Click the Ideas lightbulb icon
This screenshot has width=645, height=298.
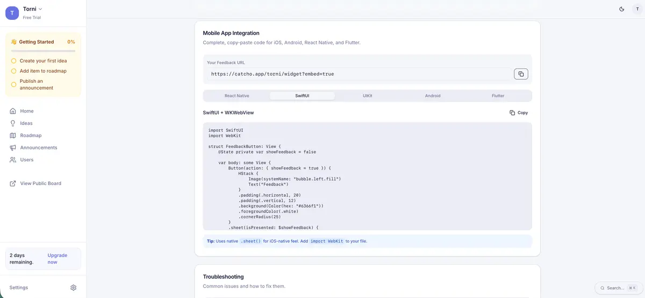[x=13, y=123]
